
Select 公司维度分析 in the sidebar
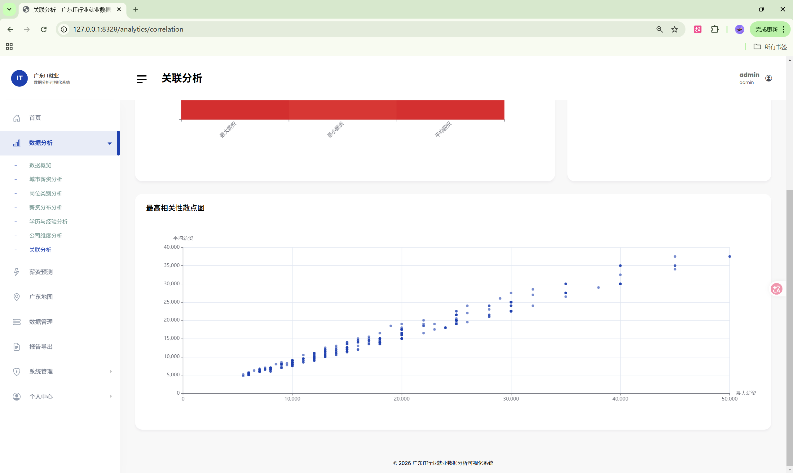click(46, 235)
